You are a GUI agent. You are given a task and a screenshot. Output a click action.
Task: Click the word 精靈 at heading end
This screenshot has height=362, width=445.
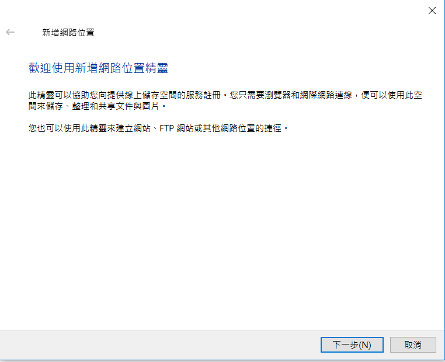coord(157,68)
